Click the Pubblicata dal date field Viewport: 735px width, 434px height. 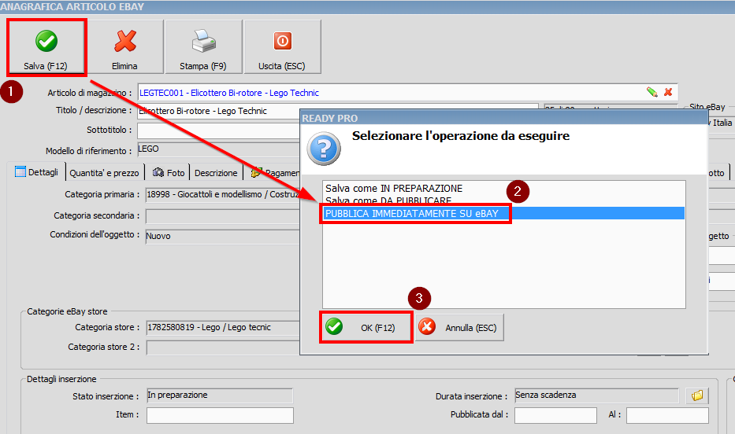tap(555, 415)
